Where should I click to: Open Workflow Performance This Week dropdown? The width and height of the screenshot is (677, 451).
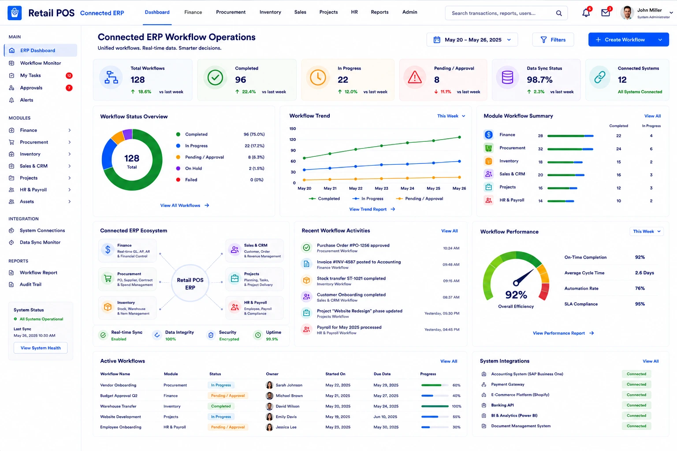(x=646, y=232)
